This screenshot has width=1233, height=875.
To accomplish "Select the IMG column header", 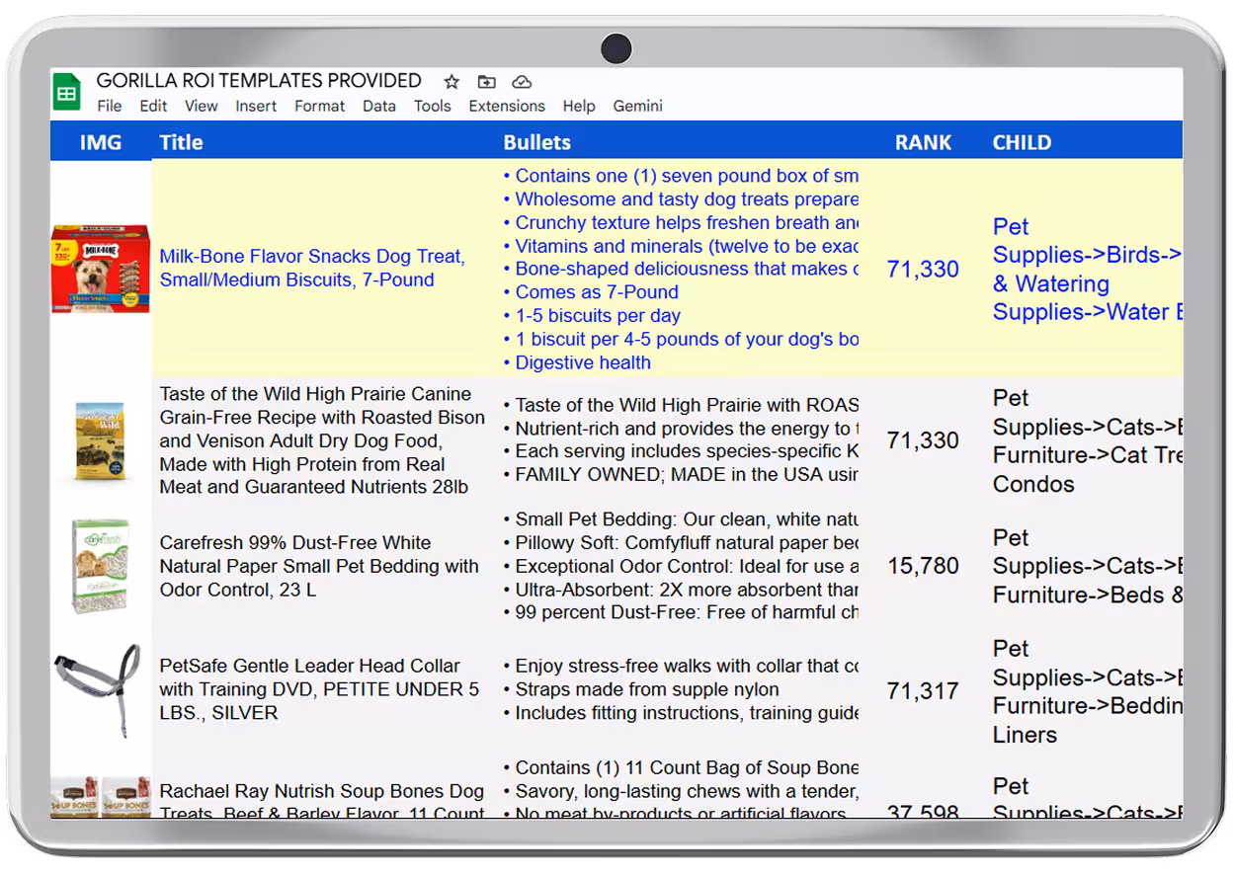I will [x=101, y=142].
